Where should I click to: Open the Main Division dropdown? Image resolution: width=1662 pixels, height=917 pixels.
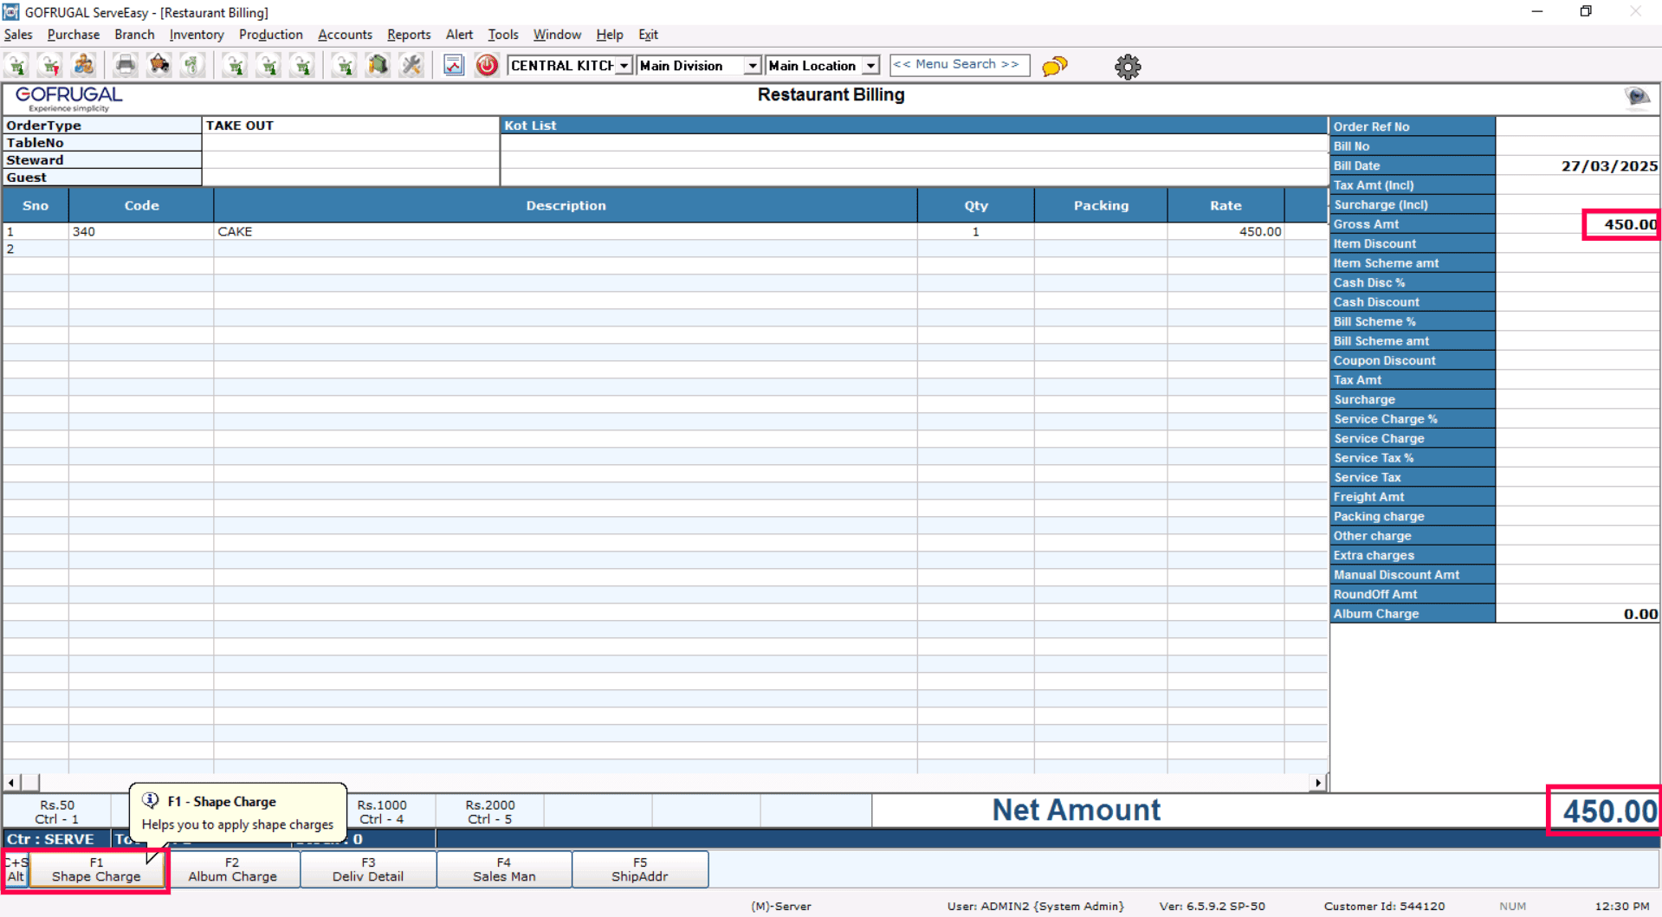[752, 66]
